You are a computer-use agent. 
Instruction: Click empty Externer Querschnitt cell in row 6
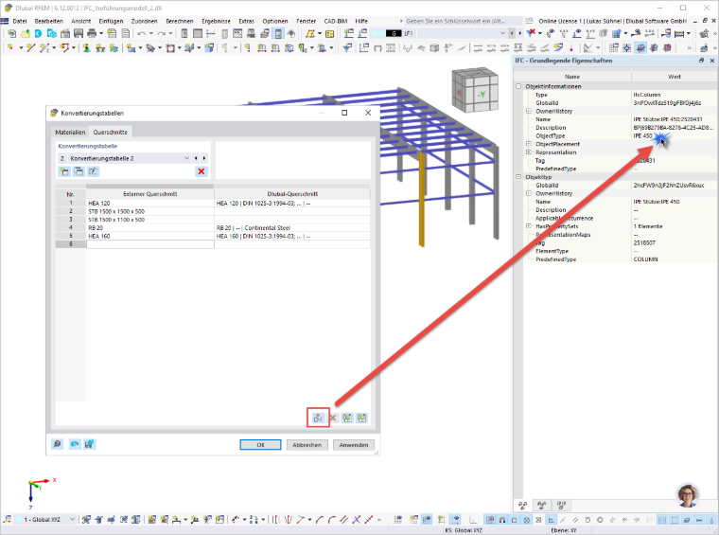pyautogui.click(x=149, y=244)
